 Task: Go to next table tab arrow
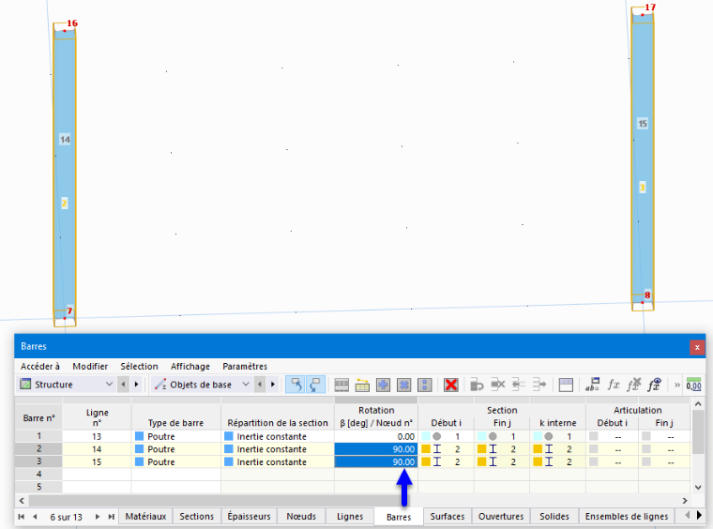[x=98, y=517]
